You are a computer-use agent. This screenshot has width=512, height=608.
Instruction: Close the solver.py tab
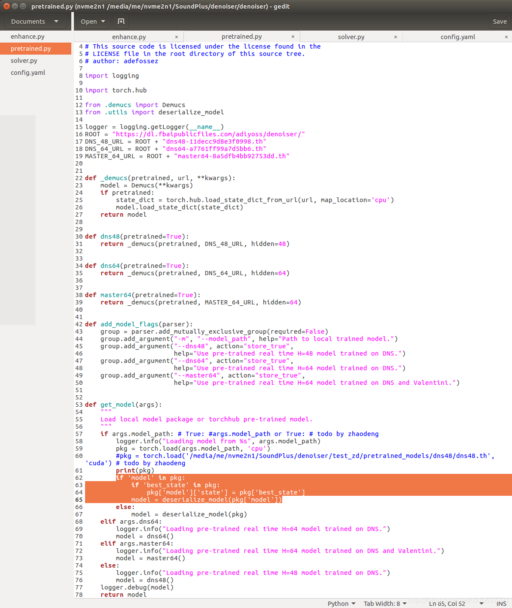[395, 37]
